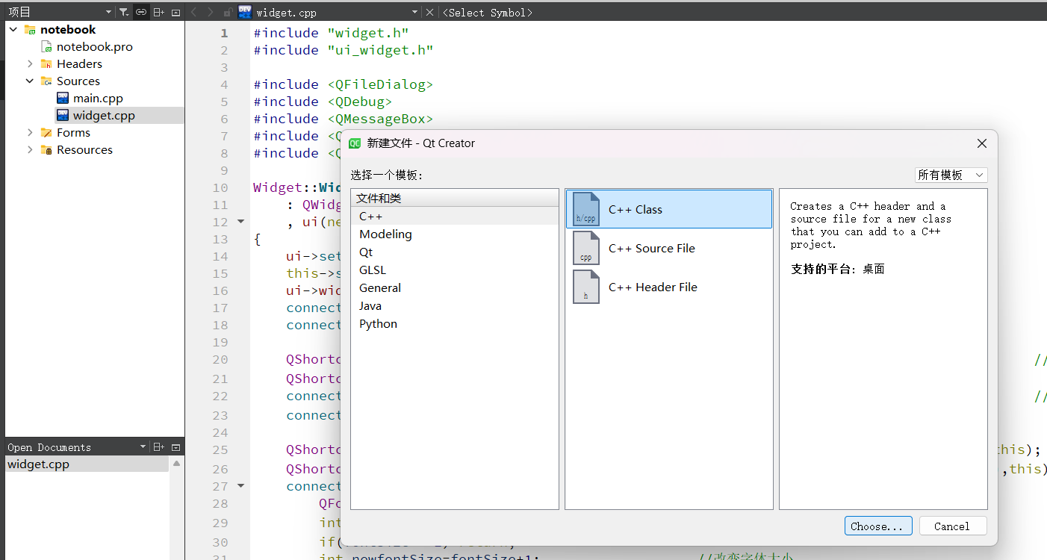Select widget.cpp in the Open Documents list
This screenshot has height=560, width=1047.
87,464
